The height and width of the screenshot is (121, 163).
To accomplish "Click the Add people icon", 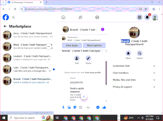I will coord(77,58).
